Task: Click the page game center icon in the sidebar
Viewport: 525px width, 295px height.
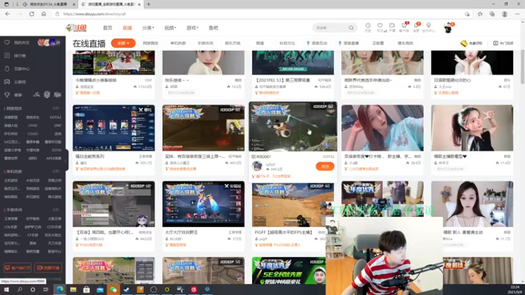Action: pyautogui.click(x=7, y=69)
